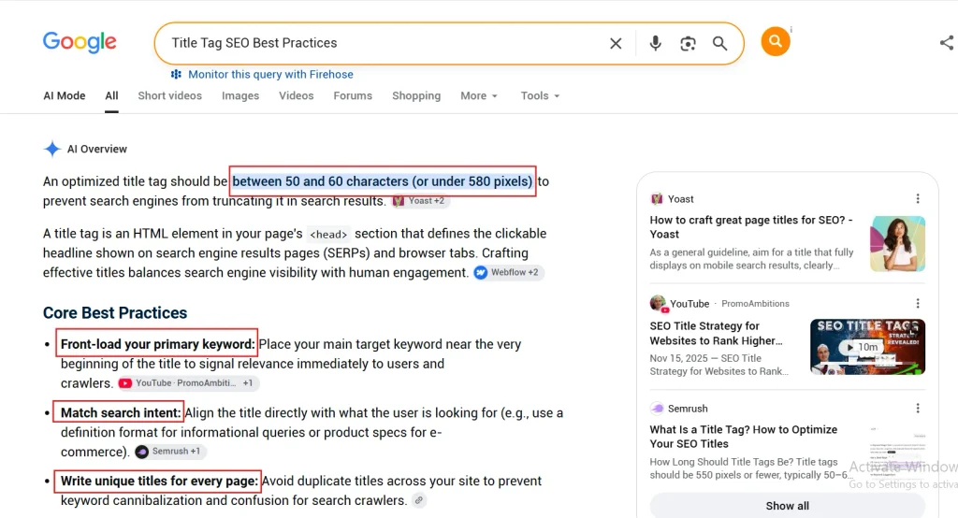The image size is (958, 518).
Task: Click the Nov 15, 2025 video description
Action: (718, 365)
